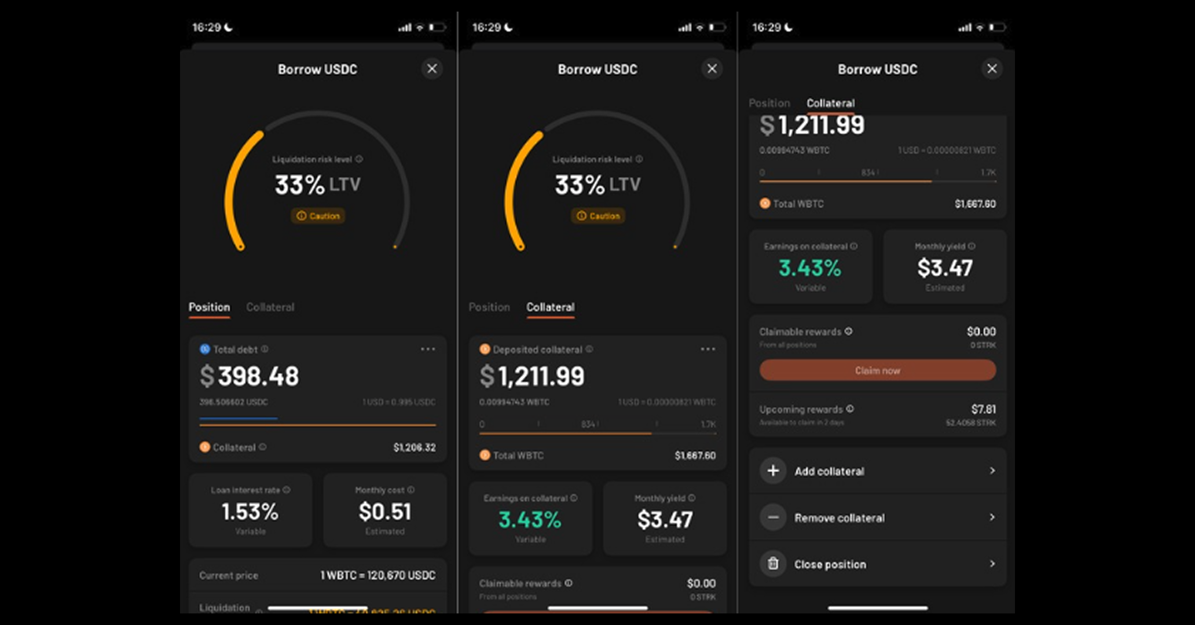The width and height of the screenshot is (1195, 625).
Task: Open the Remove collateral row
Action: pos(878,517)
